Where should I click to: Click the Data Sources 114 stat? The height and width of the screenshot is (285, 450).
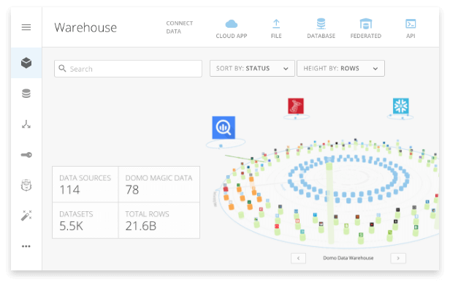(85, 184)
